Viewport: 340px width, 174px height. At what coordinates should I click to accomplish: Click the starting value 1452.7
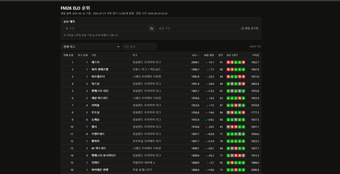(255, 62)
